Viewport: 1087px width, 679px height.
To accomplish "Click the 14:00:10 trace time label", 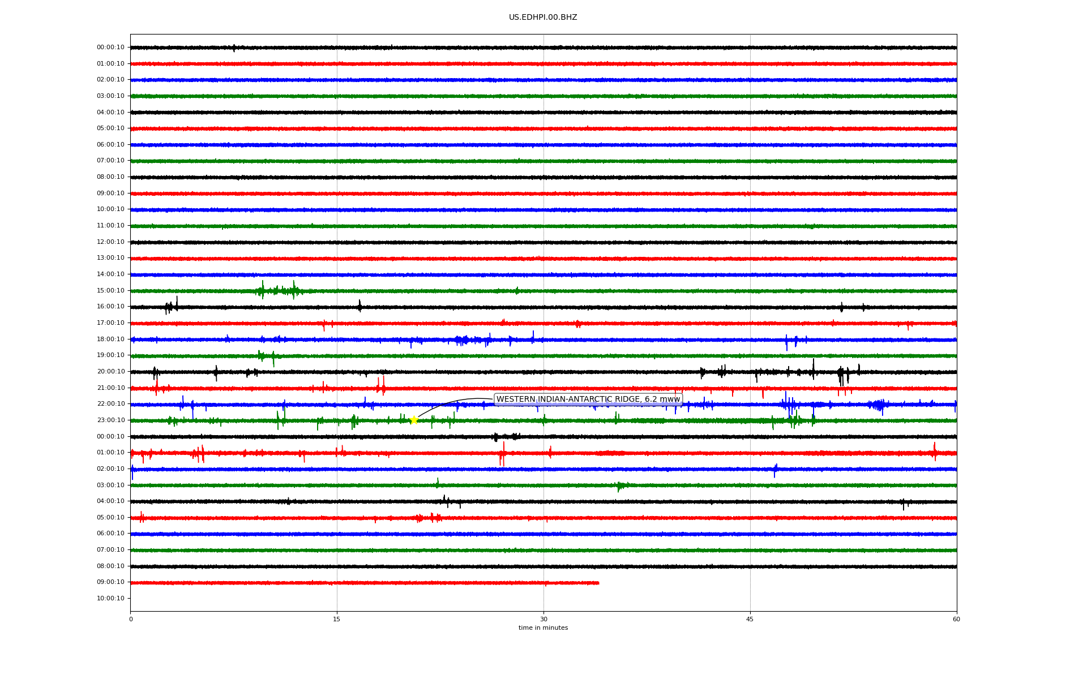I will 110,274.
